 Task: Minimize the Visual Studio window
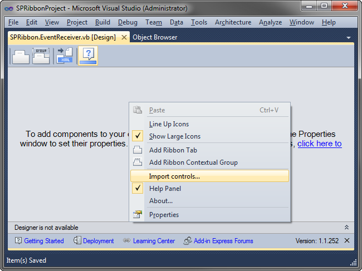point(309,6)
